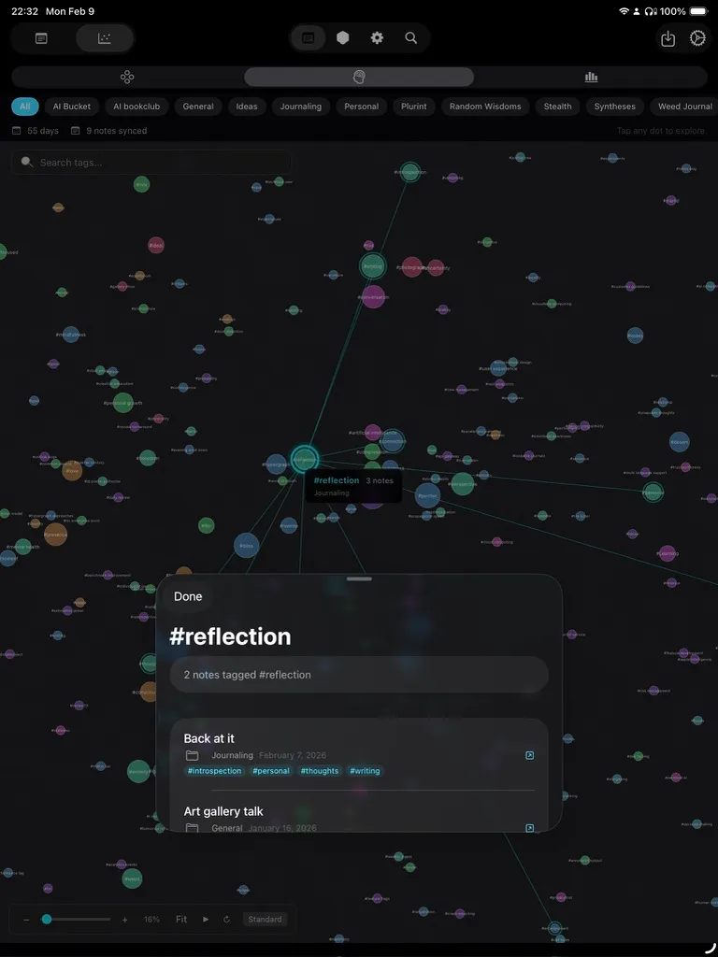Filter by General folder chip

click(x=198, y=107)
